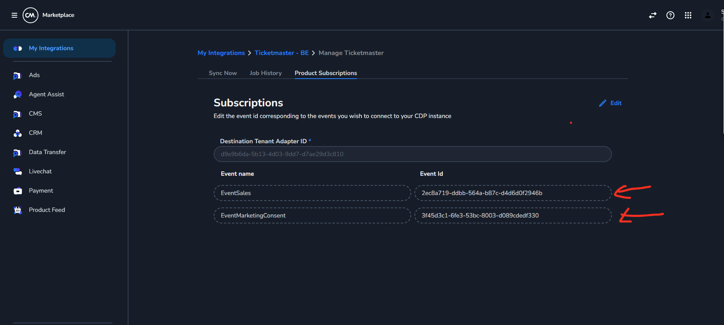Click the Product Feed sidebar icon
Screen dimensions: 724x325
(x=18, y=210)
